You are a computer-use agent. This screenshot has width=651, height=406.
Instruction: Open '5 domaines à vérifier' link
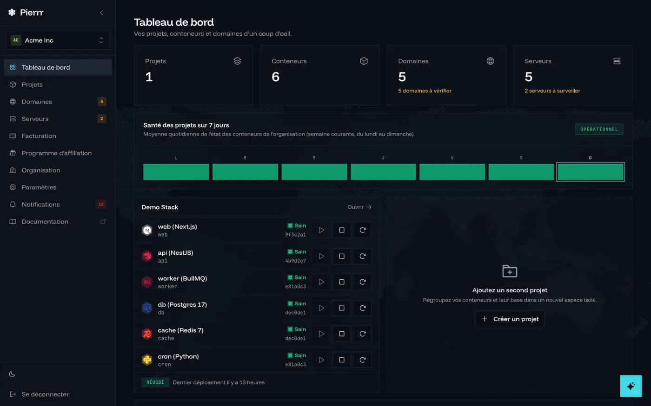pyautogui.click(x=425, y=91)
